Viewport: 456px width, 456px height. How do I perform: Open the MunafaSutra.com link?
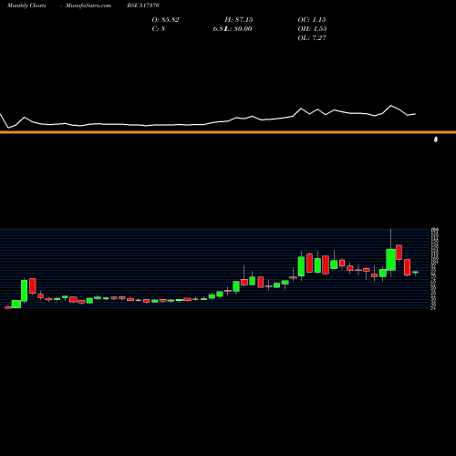[x=88, y=5]
